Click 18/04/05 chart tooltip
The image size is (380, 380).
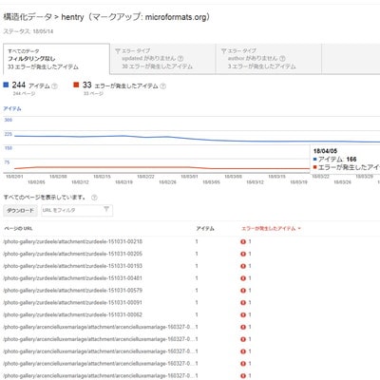click(x=345, y=160)
